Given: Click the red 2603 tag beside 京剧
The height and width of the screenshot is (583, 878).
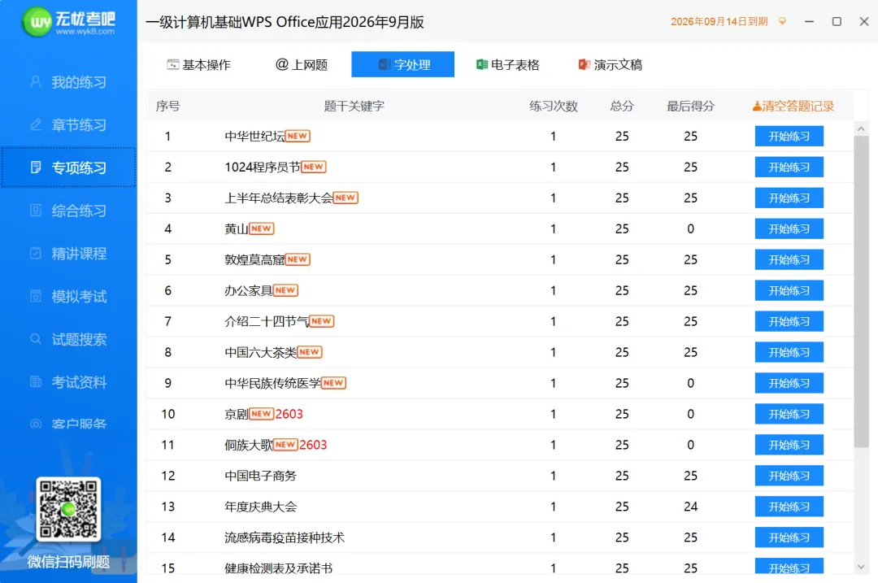Looking at the screenshot, I should pyautogui.click(x=289, y=413).
